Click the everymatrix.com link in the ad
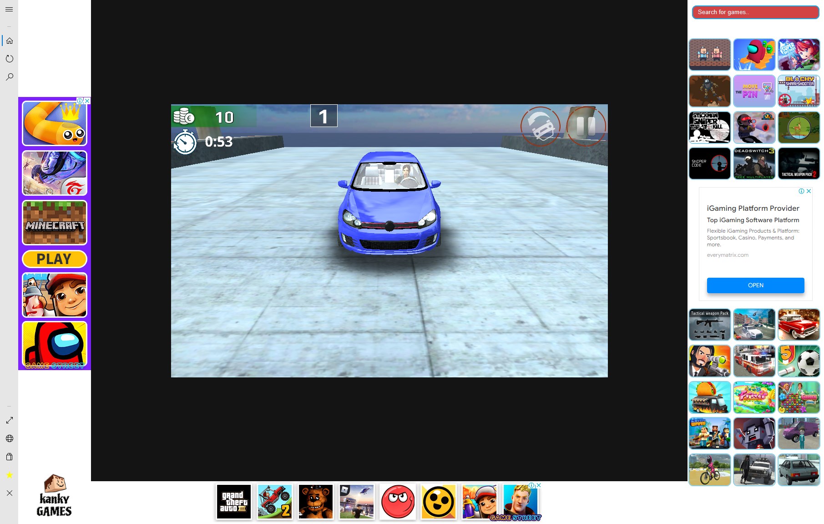This screenshot has height=524, width=824. click(728, 255)
